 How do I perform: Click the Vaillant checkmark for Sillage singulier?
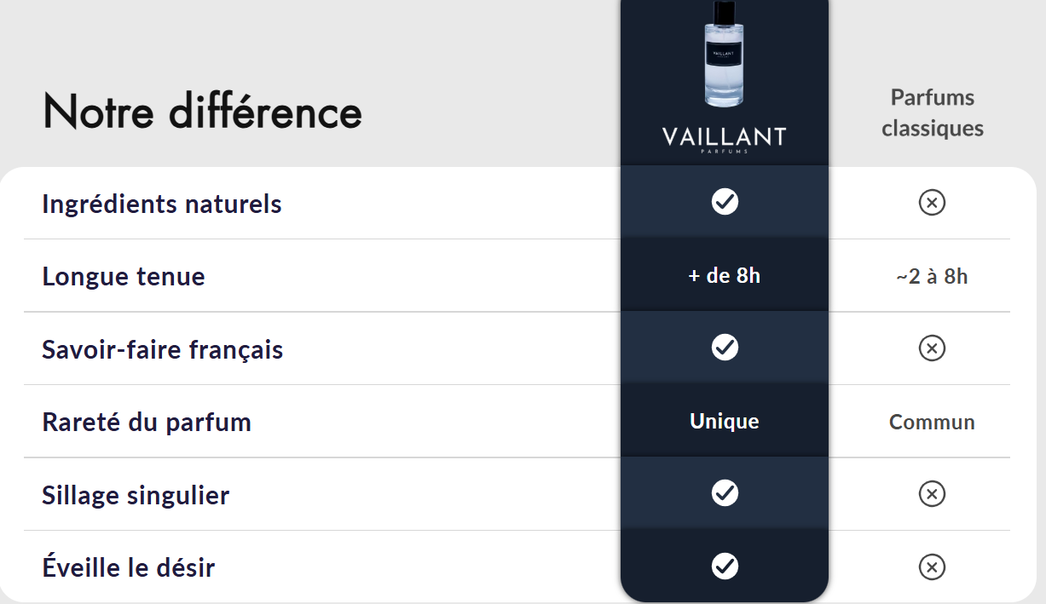725,493
